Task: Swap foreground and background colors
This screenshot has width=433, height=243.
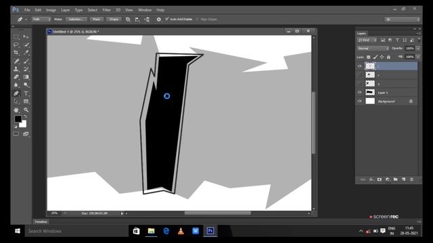Action: coord(25,117)
